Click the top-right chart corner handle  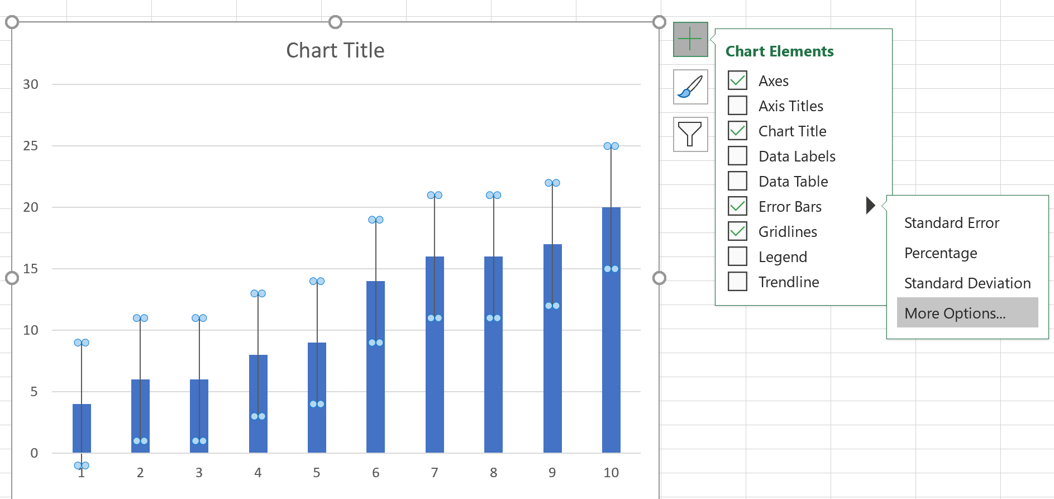(659, 22)
